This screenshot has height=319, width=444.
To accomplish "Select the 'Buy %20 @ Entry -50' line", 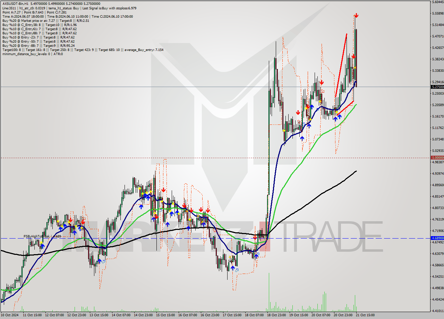I will tap(38, 41).
